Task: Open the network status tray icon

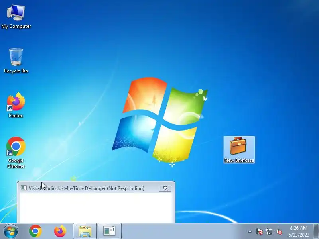Action: click(x=269, y=231)
